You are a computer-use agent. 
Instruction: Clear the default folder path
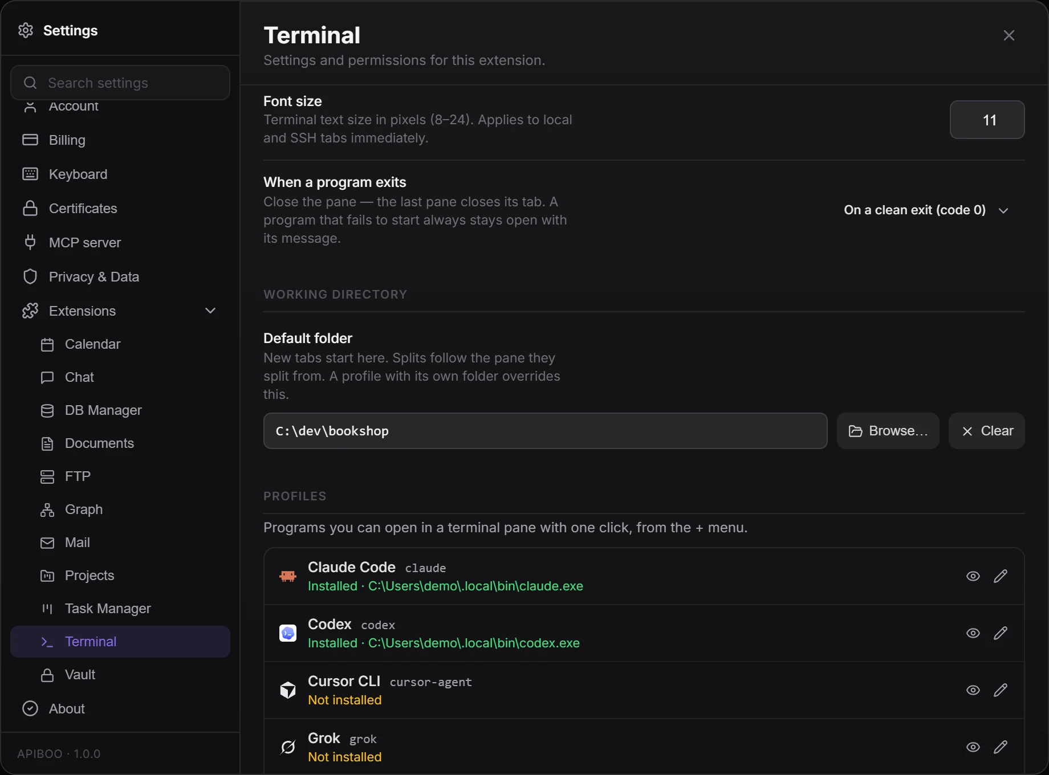point(987,431)
